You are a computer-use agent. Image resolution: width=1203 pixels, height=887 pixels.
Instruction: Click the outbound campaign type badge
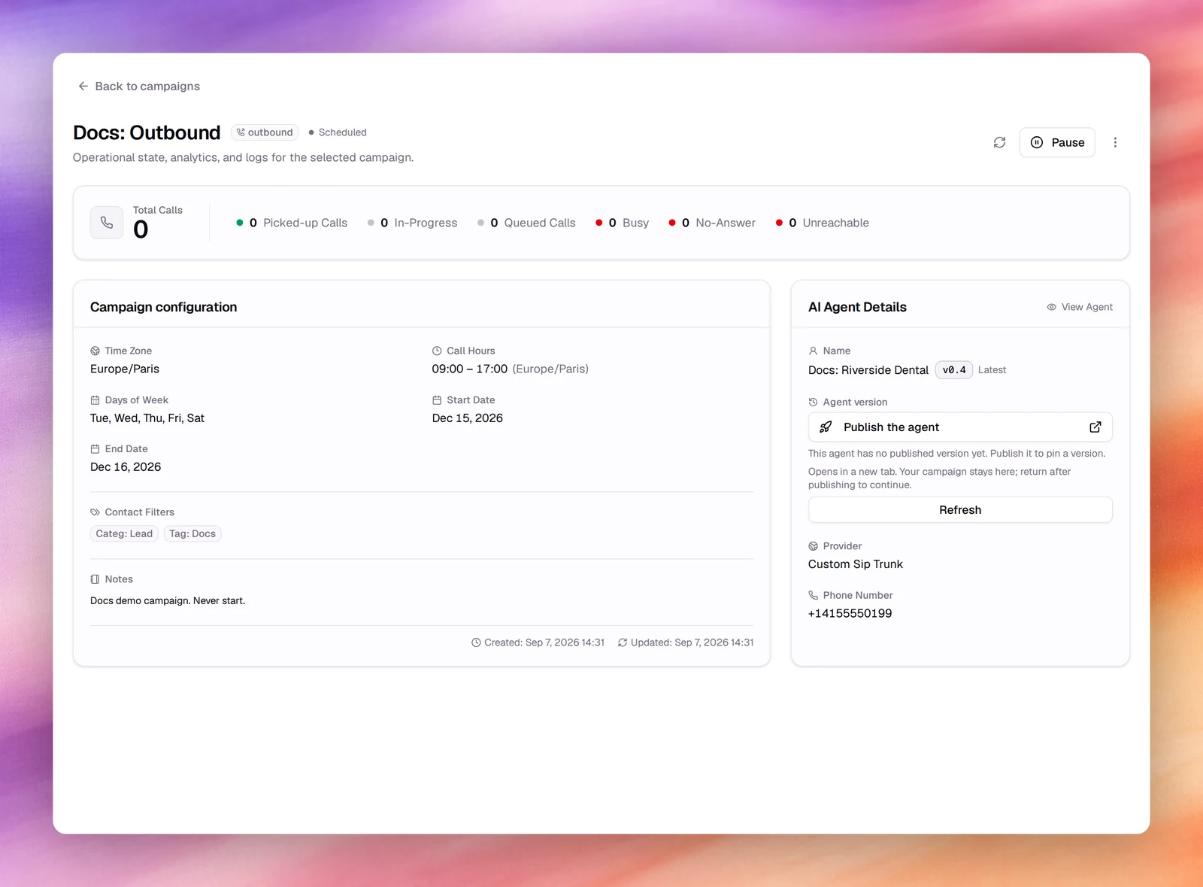pyautogui.click(x=265, y=132)
